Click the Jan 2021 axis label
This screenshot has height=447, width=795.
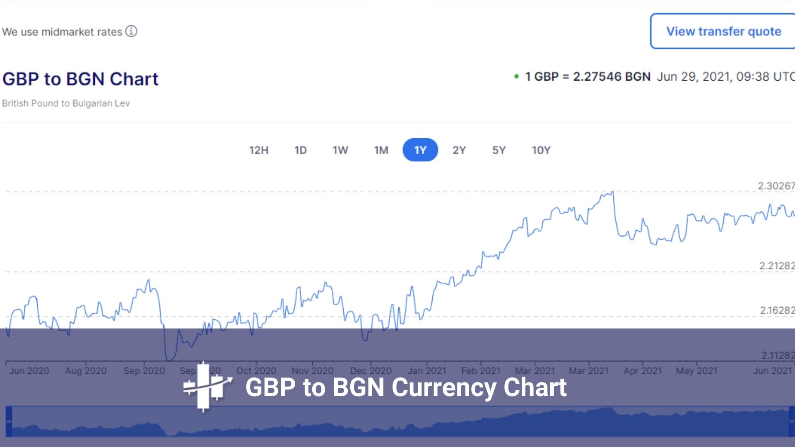coord(427,371)
